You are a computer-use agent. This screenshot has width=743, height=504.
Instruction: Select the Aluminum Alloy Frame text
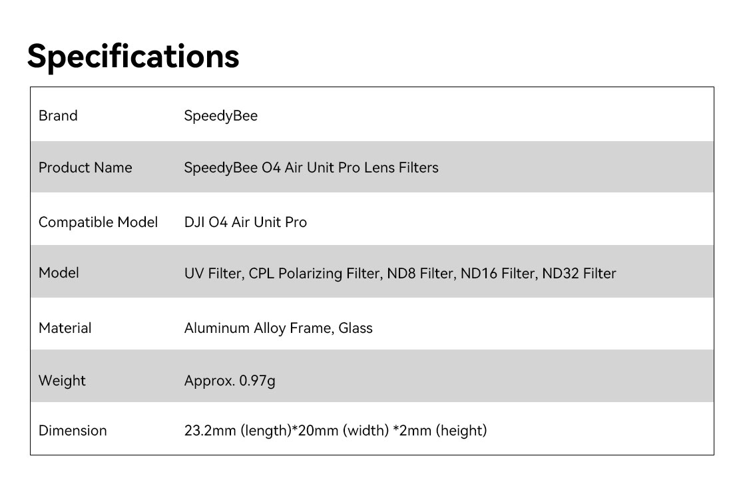point(257,328)
